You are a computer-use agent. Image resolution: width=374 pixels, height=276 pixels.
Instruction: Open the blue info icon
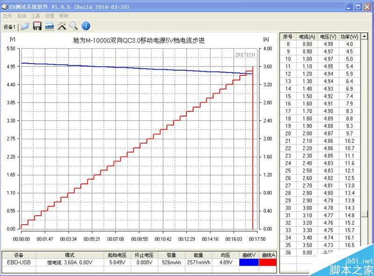point(86,26)
